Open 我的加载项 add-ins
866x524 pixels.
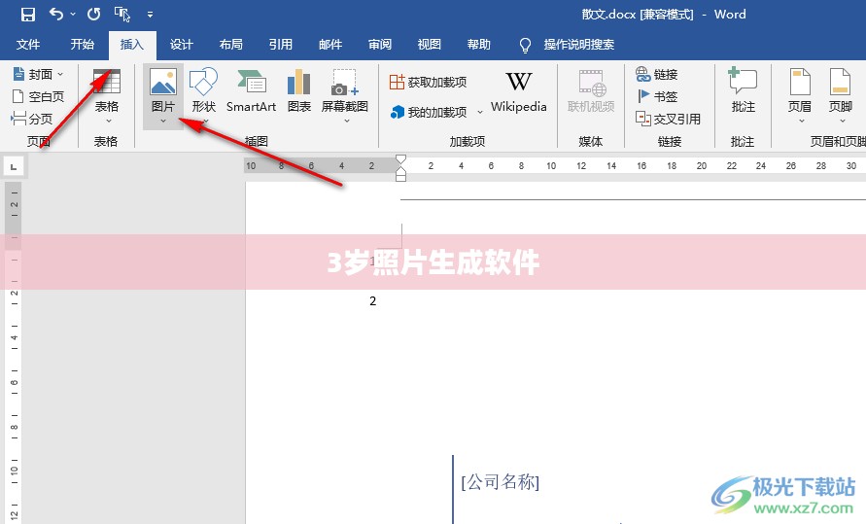[x=429, y=112]
